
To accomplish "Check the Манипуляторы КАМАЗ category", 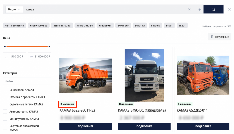I will pos(5,119).
